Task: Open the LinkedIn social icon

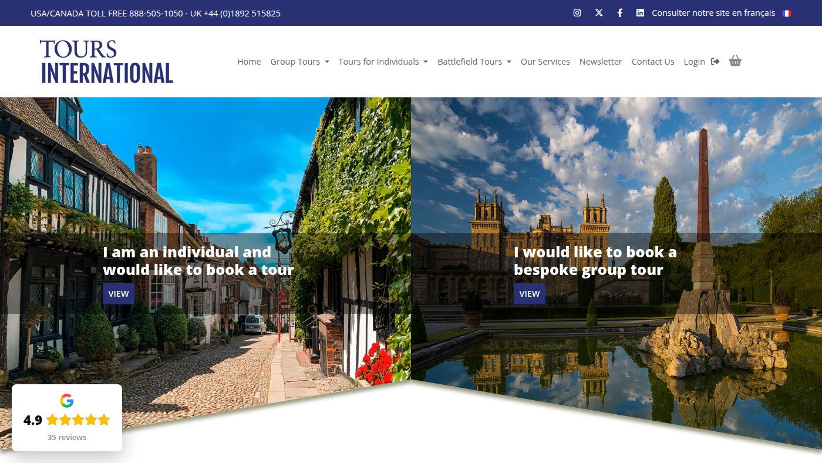Action: 640,13
